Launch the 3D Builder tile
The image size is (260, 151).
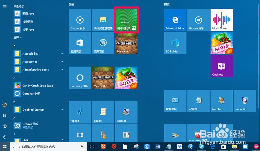[175, 43]
